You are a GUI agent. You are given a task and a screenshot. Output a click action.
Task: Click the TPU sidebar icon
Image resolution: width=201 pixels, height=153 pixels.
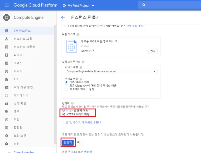[7, 79]
